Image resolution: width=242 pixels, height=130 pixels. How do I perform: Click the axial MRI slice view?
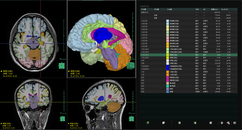(33, 39)
